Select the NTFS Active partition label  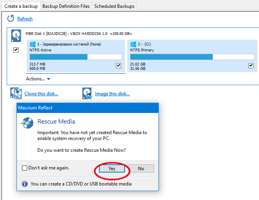[40, 50]
